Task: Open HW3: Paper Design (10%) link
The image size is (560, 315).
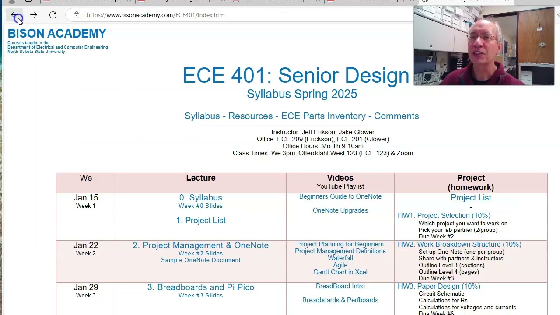Action: click(439, 286)
